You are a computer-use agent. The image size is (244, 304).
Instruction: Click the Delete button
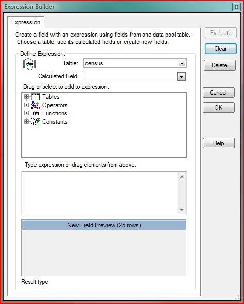pyautogui.click(x=220, y=65)
